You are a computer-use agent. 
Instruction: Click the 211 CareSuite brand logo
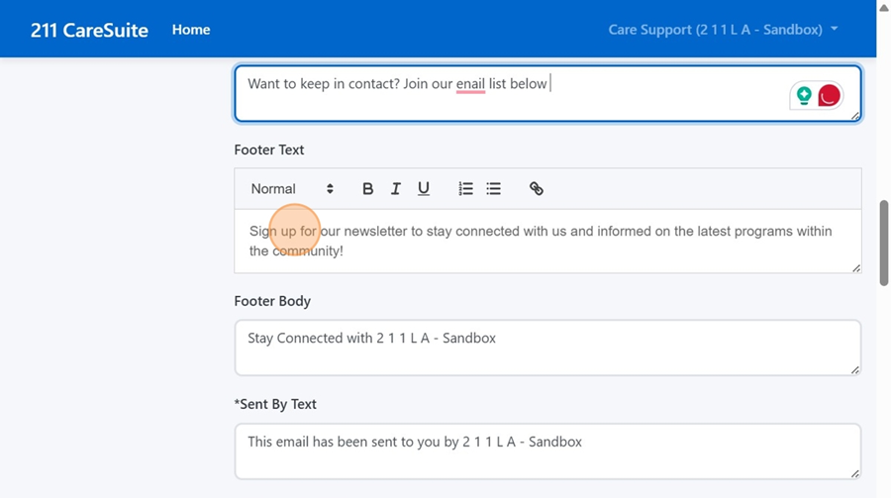click(x=89, y=30)
